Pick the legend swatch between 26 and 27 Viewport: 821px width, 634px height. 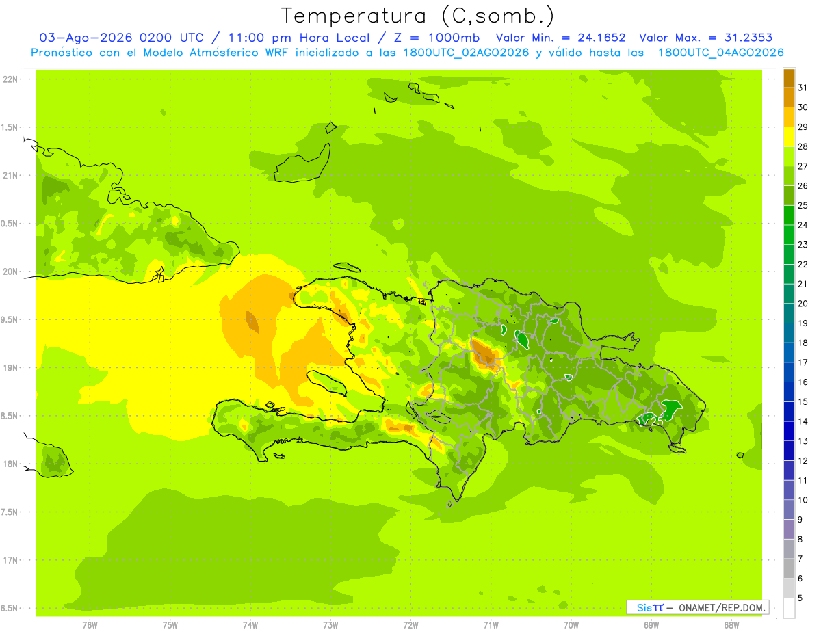point(789,176)
